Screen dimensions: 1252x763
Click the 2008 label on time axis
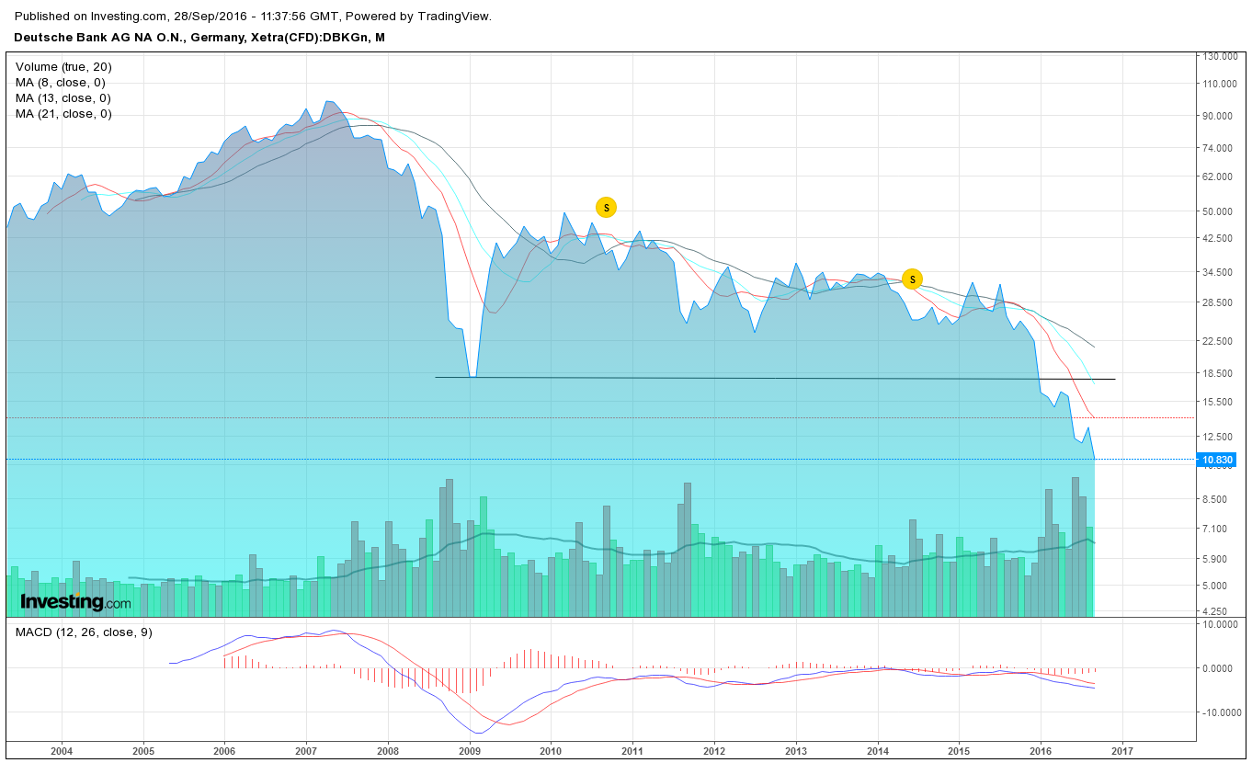388,752
